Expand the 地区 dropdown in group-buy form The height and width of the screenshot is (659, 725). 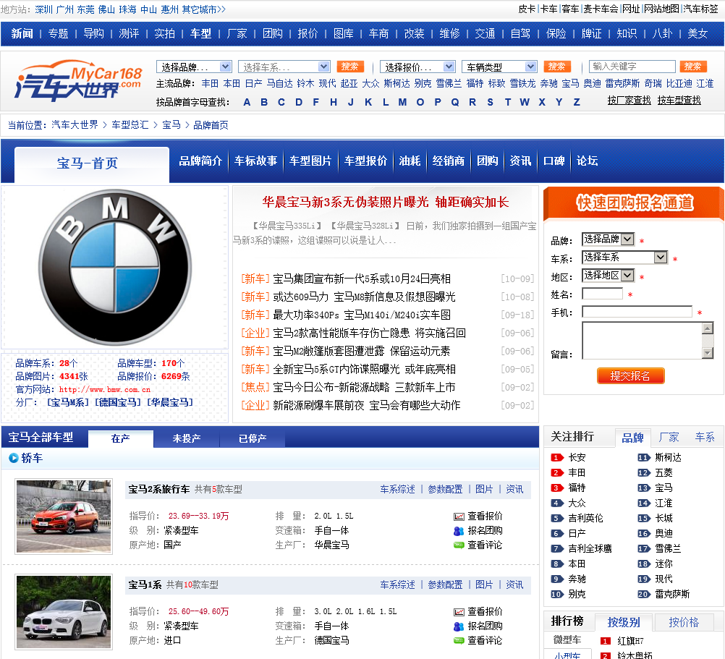tap(608, 276)
